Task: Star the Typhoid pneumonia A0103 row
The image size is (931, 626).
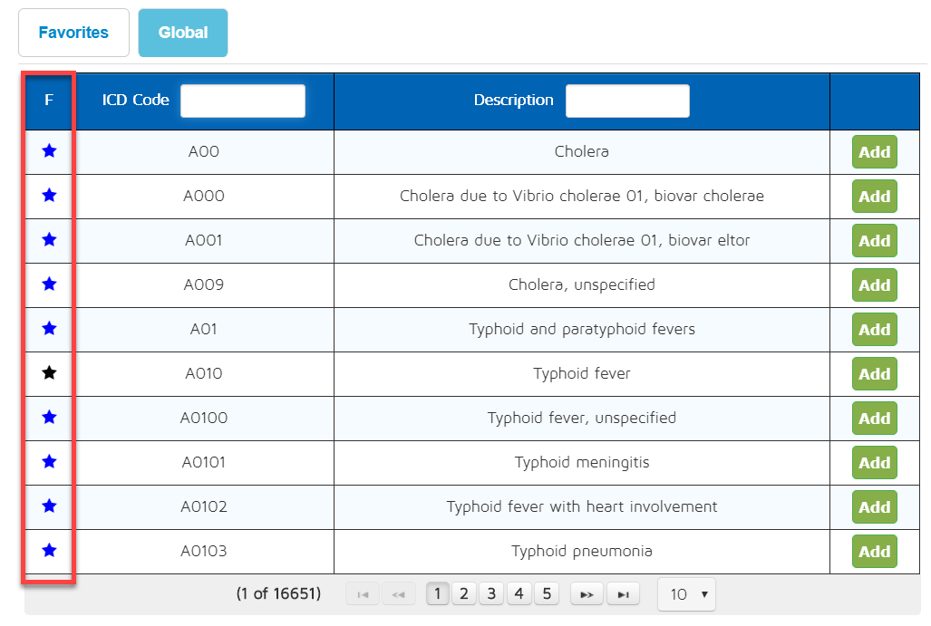Action: (x=50, y=551)
